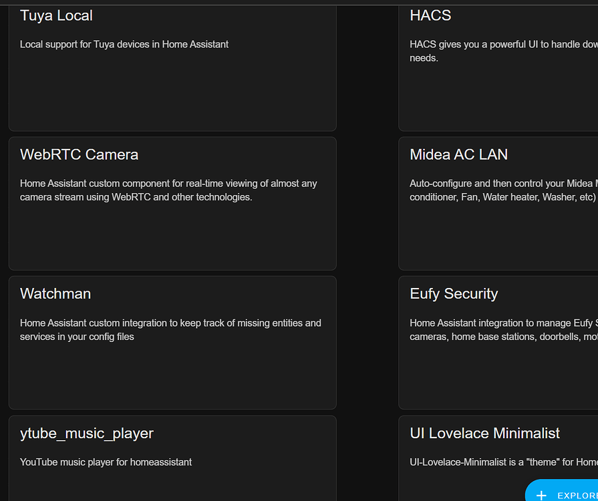Select the Midea AC LAN title
Image resolution: width=598 pixels, height=501 pixels.
coord(458,154)
